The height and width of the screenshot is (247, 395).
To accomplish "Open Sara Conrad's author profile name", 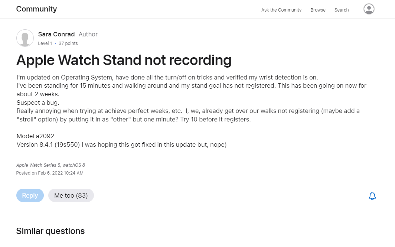I will tap(56, 34).
